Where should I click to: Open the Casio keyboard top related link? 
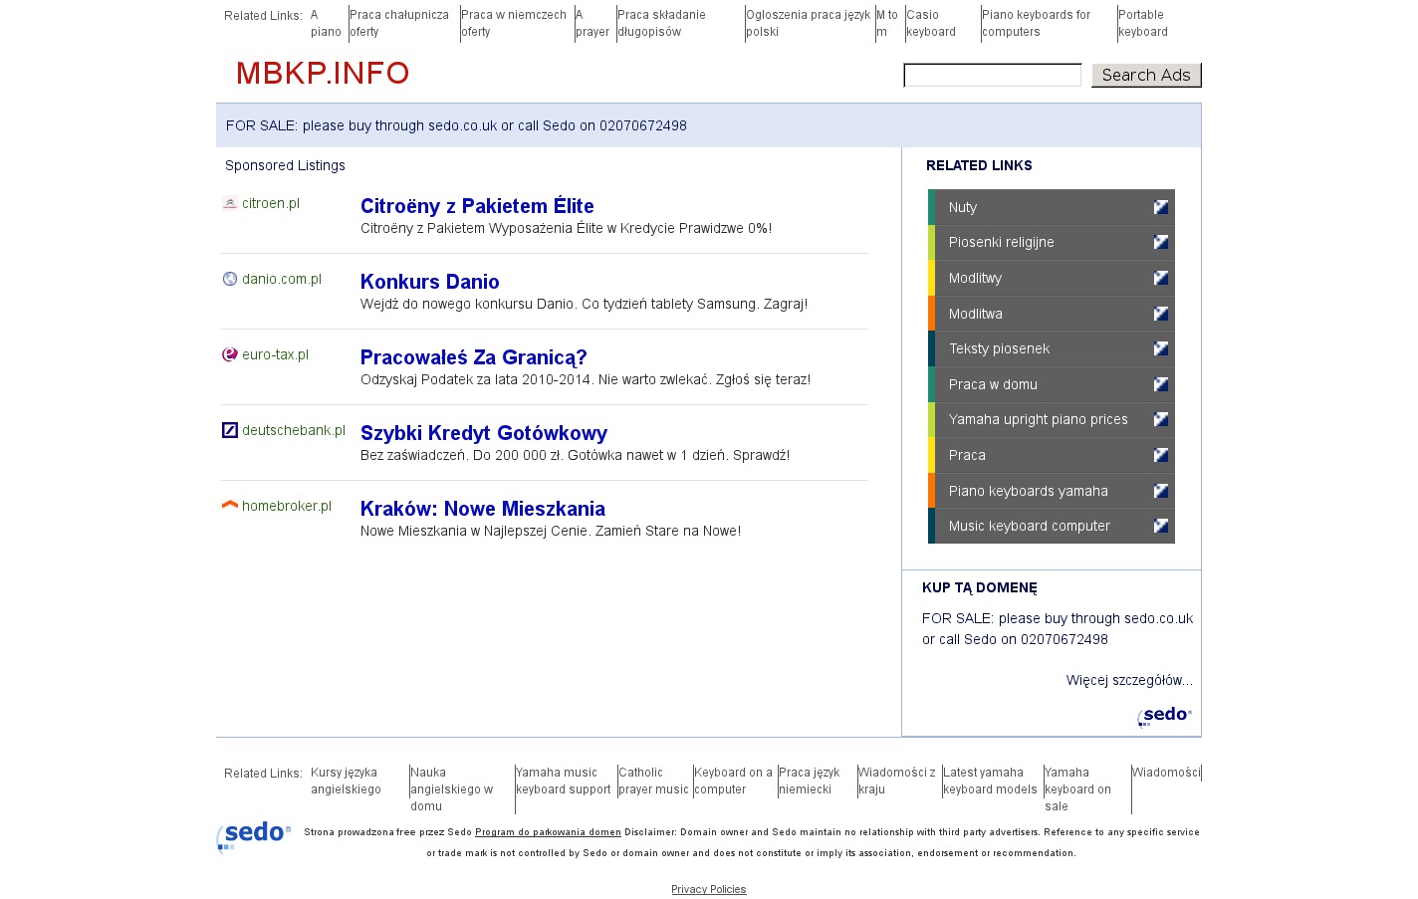(930, 23)
